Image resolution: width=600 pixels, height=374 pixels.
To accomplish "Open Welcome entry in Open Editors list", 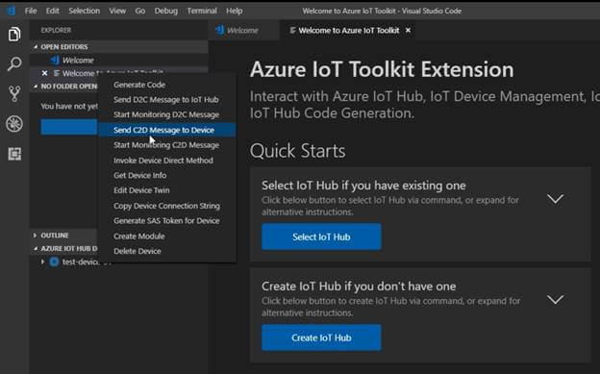I will [118, 61].
